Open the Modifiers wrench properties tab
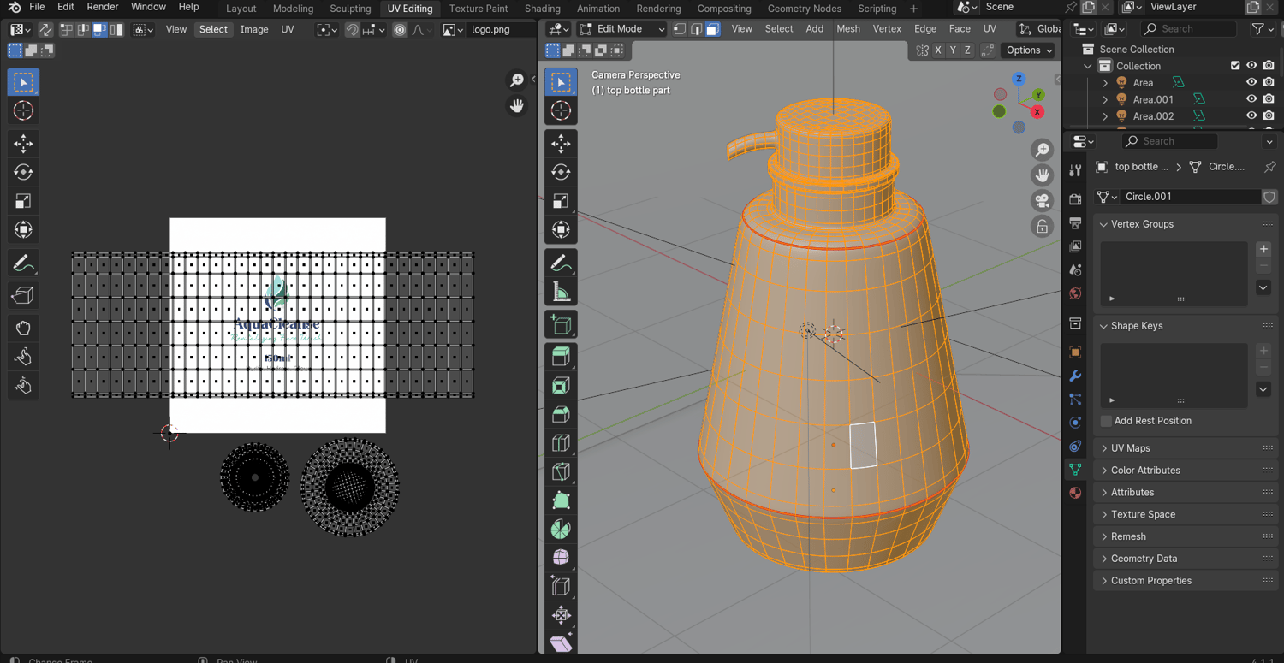 1076,376
